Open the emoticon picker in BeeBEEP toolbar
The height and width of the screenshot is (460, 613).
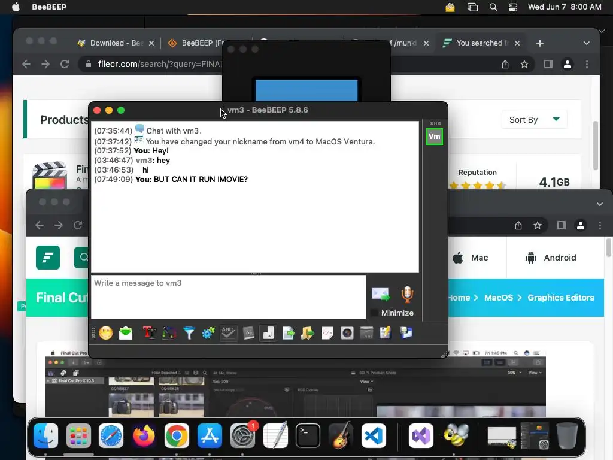(105, 333)
